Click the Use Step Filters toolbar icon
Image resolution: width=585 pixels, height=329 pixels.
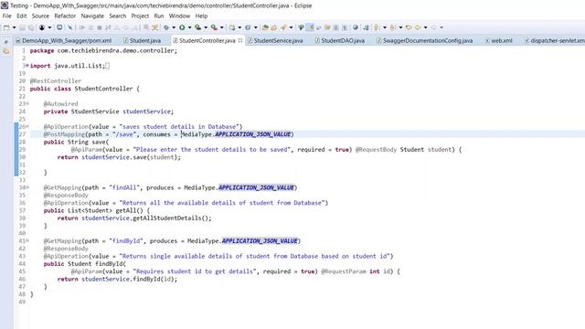click(x=154, y=27)
